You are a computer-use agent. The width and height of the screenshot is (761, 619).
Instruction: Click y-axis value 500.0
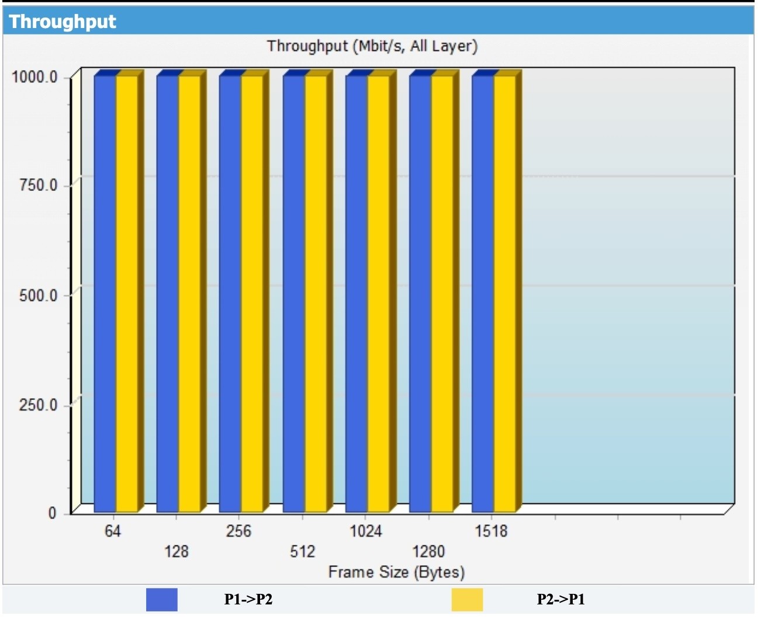[x=38, y=295]
